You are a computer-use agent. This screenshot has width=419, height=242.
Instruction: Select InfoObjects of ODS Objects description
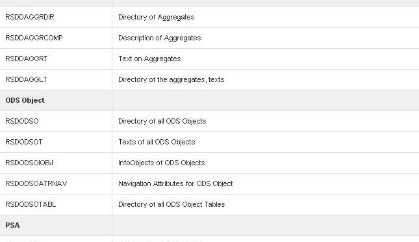(161, 163)
